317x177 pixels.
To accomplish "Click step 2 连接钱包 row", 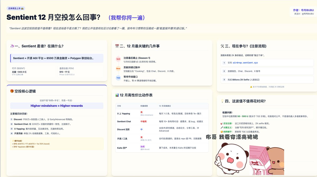I will [x=267, y=71].
